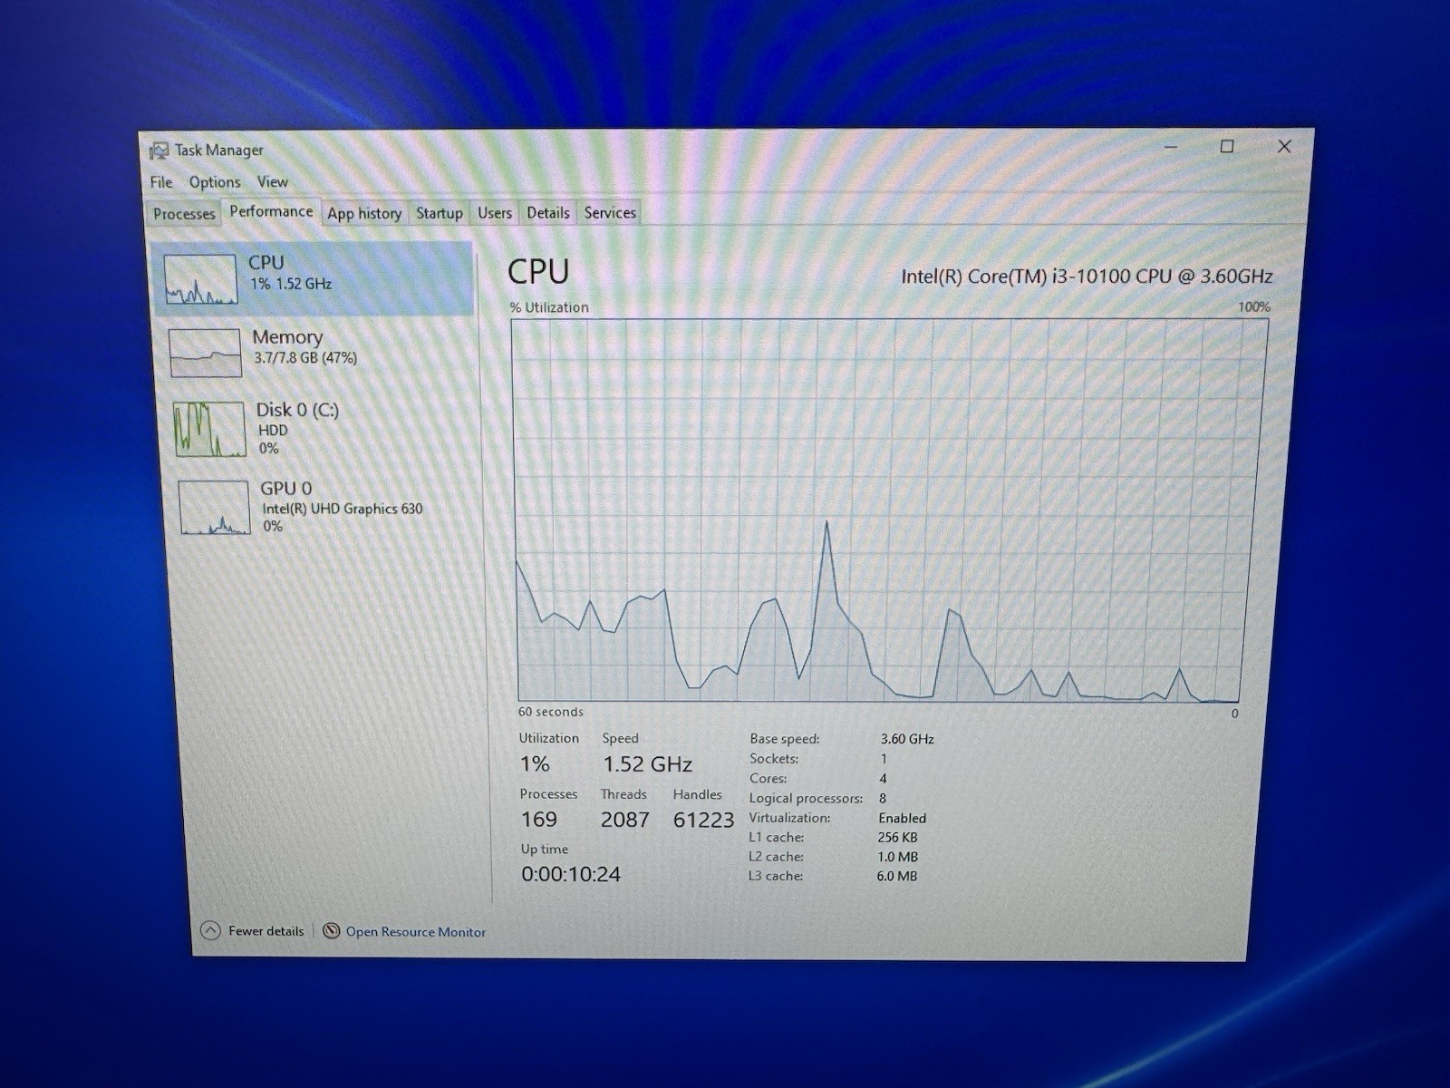Switch to the Processes tab

(184, 214)
